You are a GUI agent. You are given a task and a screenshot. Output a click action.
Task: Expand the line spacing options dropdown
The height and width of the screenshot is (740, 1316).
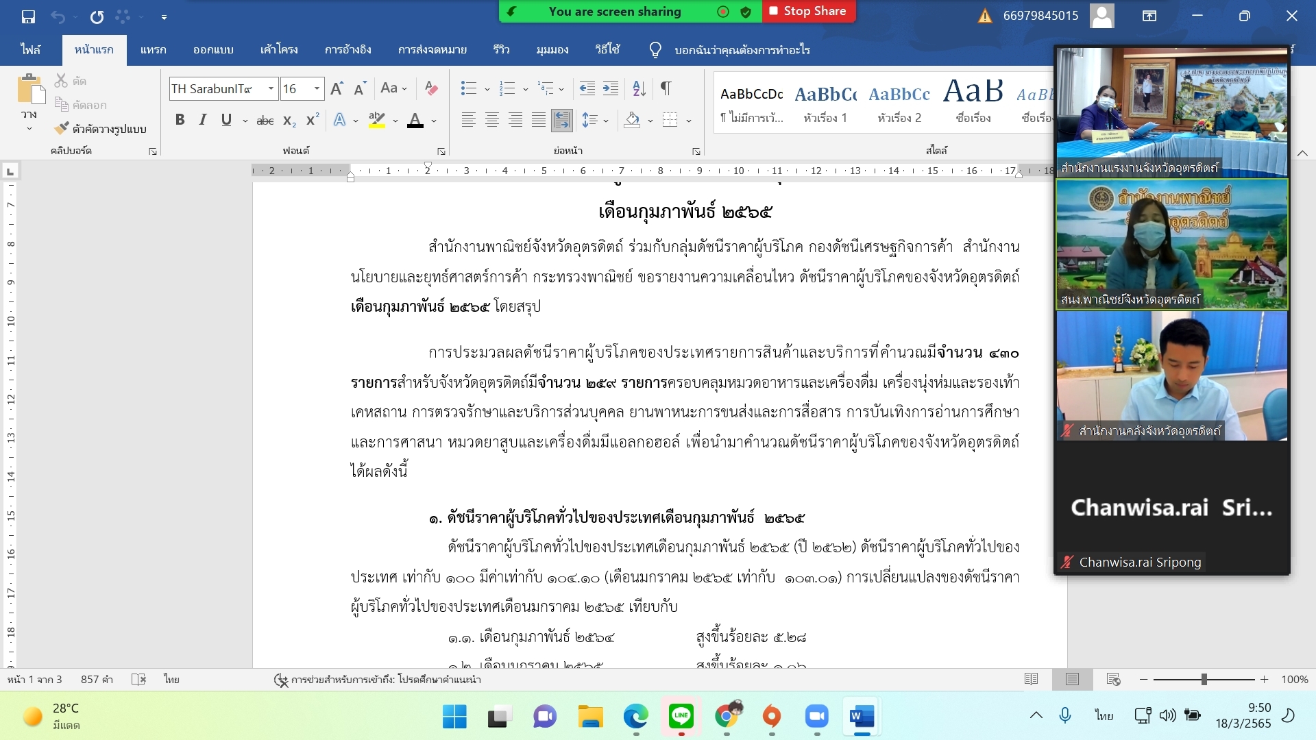606,121
